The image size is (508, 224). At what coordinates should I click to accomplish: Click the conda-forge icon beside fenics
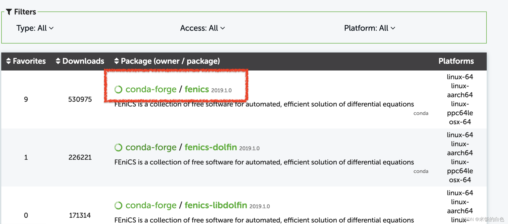tap(119, 89)
